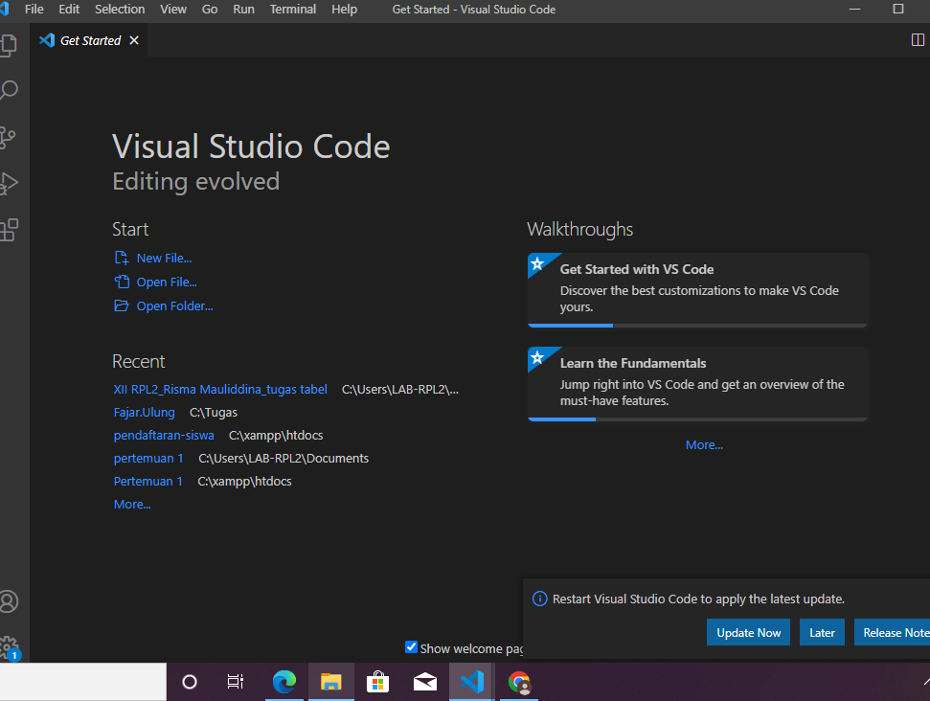Screen dimensions: 930x701
Task: Open Task View on the taskbar
Action: point(236,682)
